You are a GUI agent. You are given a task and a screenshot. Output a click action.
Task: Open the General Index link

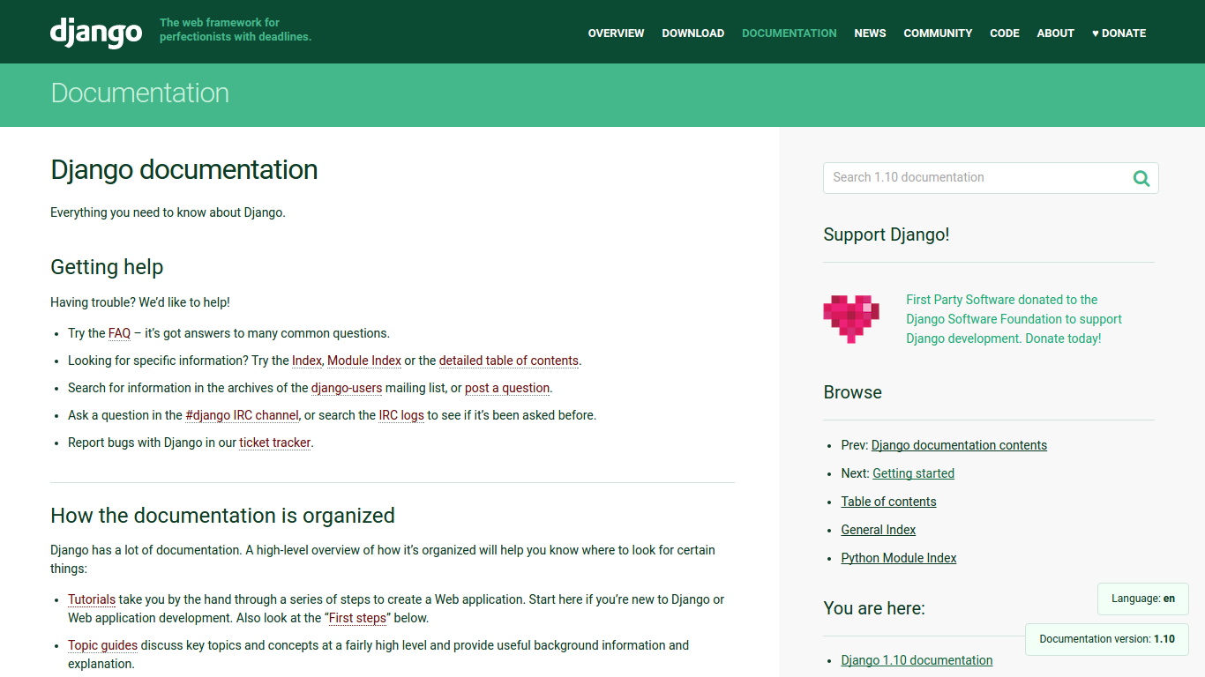click(x=879, y=530)
